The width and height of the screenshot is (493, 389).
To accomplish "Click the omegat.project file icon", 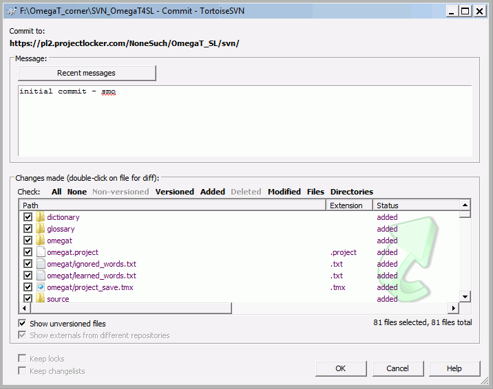I will pos(41,252).
